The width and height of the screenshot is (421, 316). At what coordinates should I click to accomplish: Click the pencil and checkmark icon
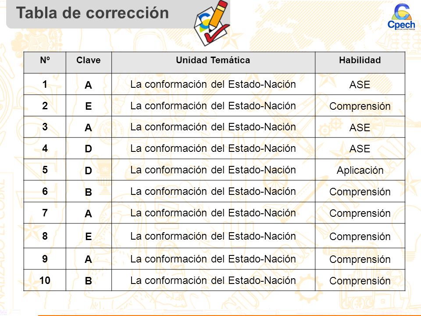pyautogui.click(x=212, y=22)
